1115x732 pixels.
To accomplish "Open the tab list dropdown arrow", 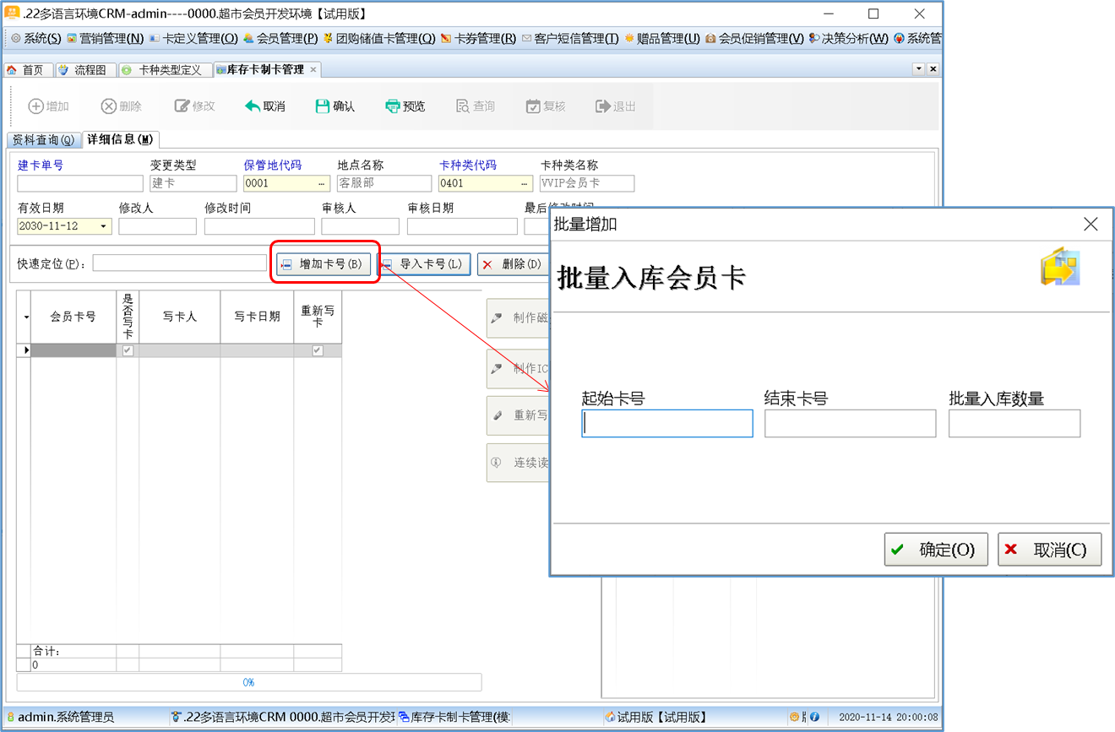I will coord(918,69).
